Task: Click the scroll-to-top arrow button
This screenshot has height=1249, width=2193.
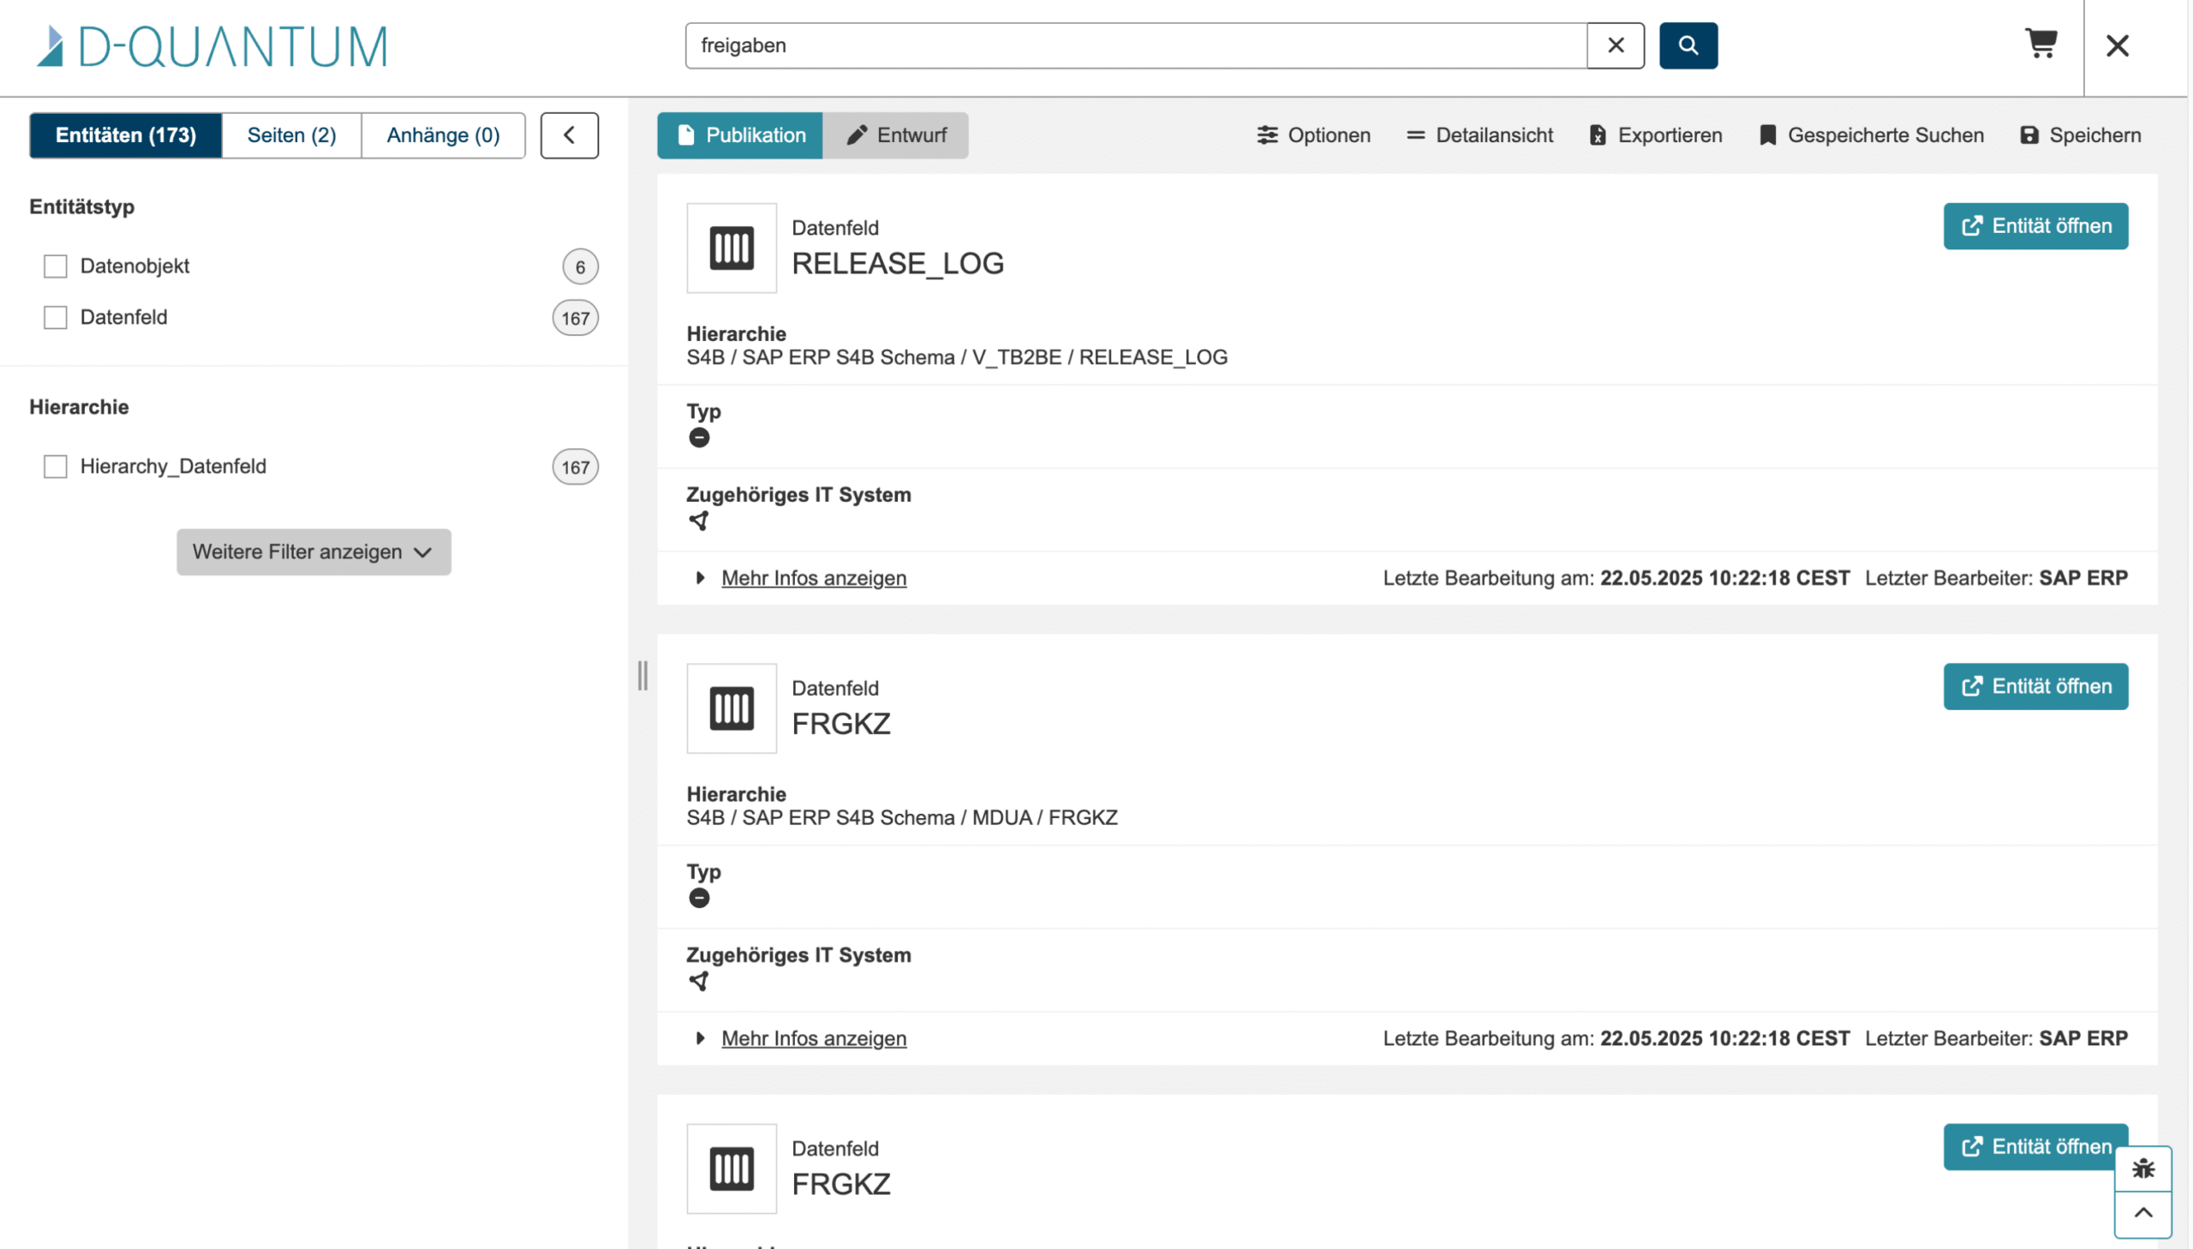Action: click(2142, 1213)
